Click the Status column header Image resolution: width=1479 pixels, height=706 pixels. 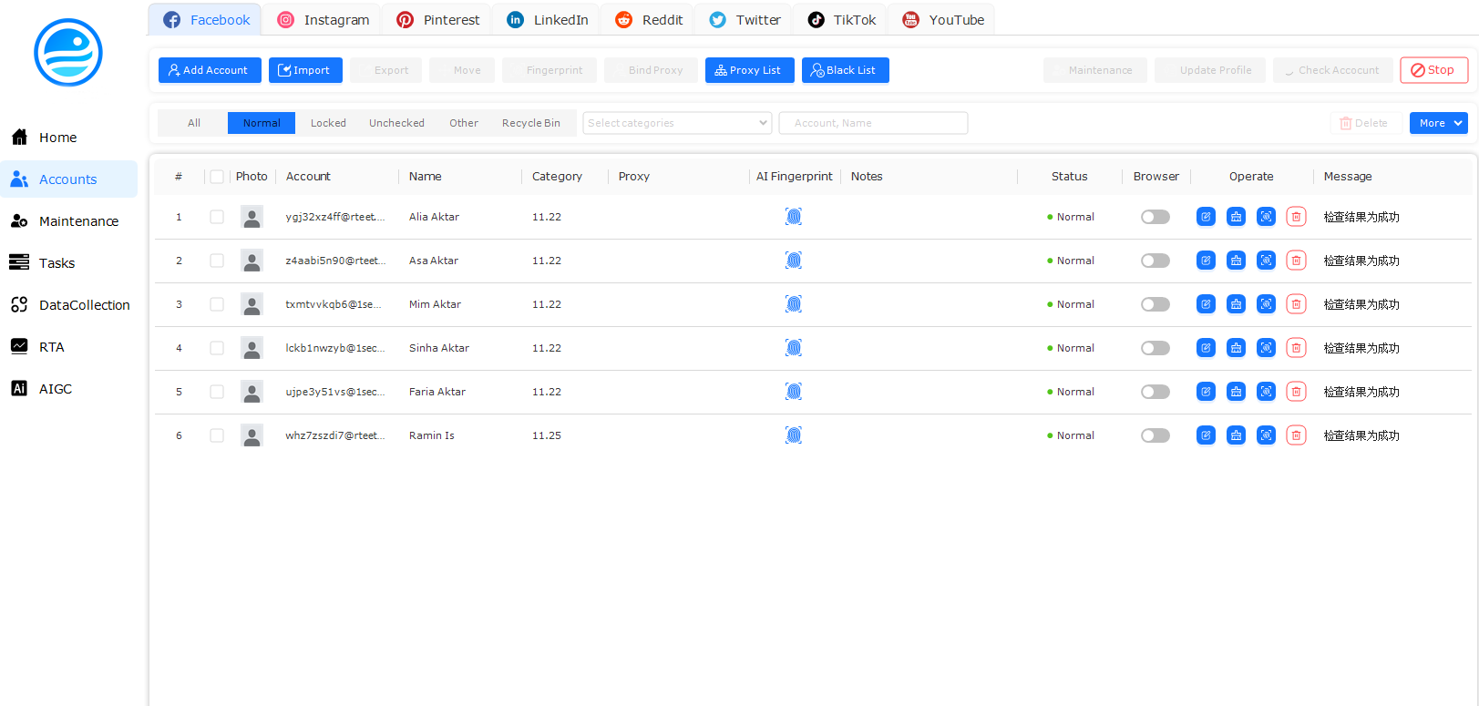[1069, 177]
